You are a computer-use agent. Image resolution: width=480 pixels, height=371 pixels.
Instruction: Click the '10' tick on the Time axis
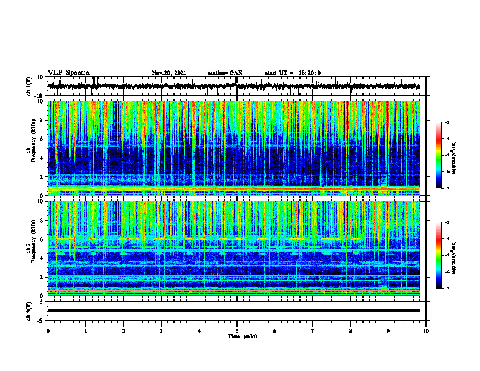tap(426, 331)
